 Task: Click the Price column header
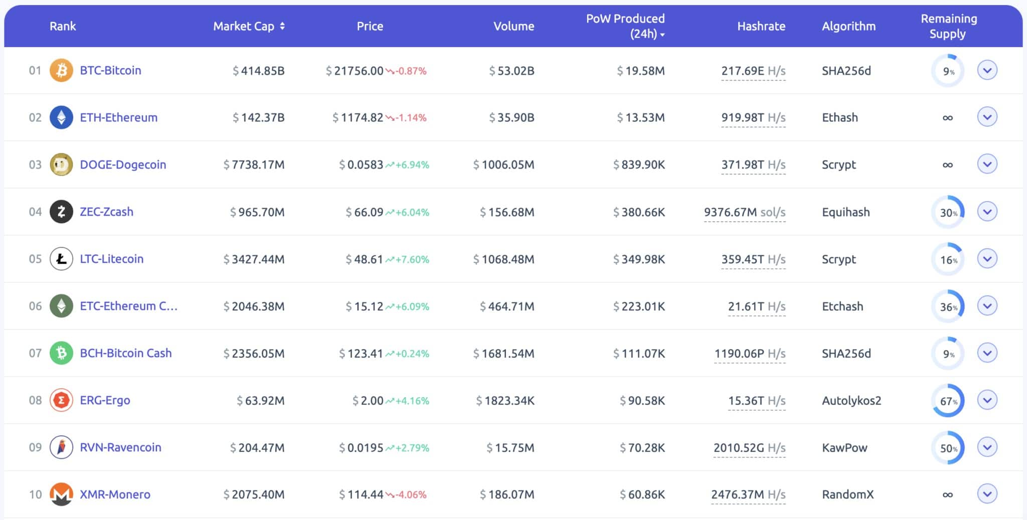[x=370, y=26]
